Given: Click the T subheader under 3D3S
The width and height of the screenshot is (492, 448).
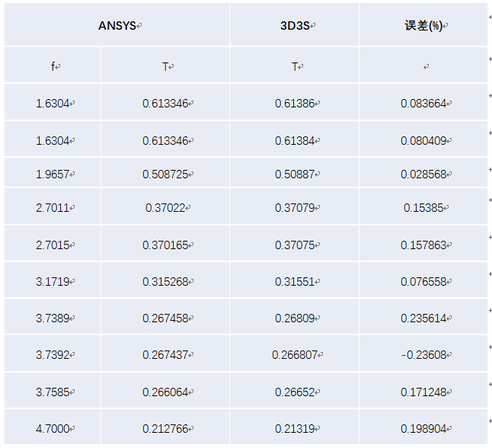Looking at the screenshot, I should pyautogui.click(x=294, y=65).
